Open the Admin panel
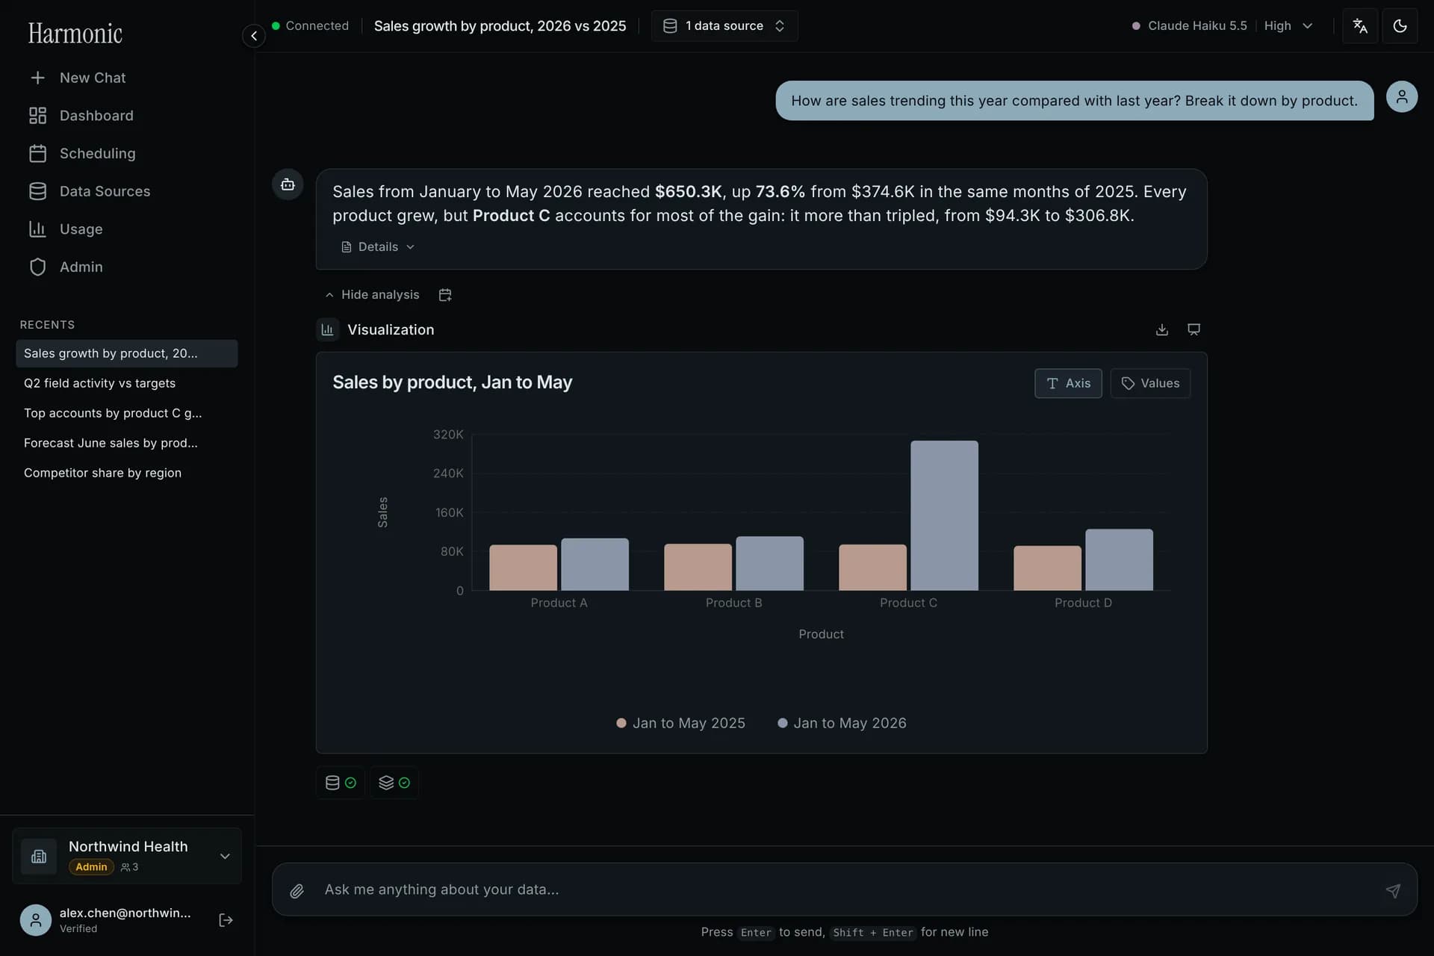Image resolution: width=1434 pixels, height=956 pixels. pos(66,267)
